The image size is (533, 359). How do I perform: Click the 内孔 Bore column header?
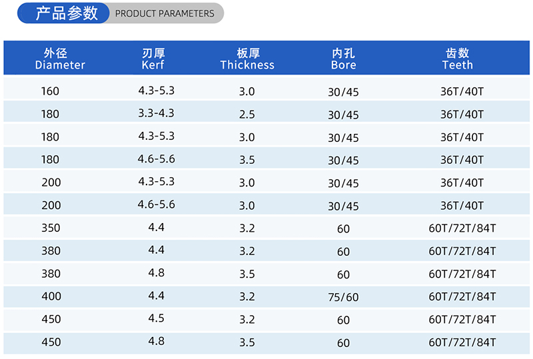[x=343, y=59]
